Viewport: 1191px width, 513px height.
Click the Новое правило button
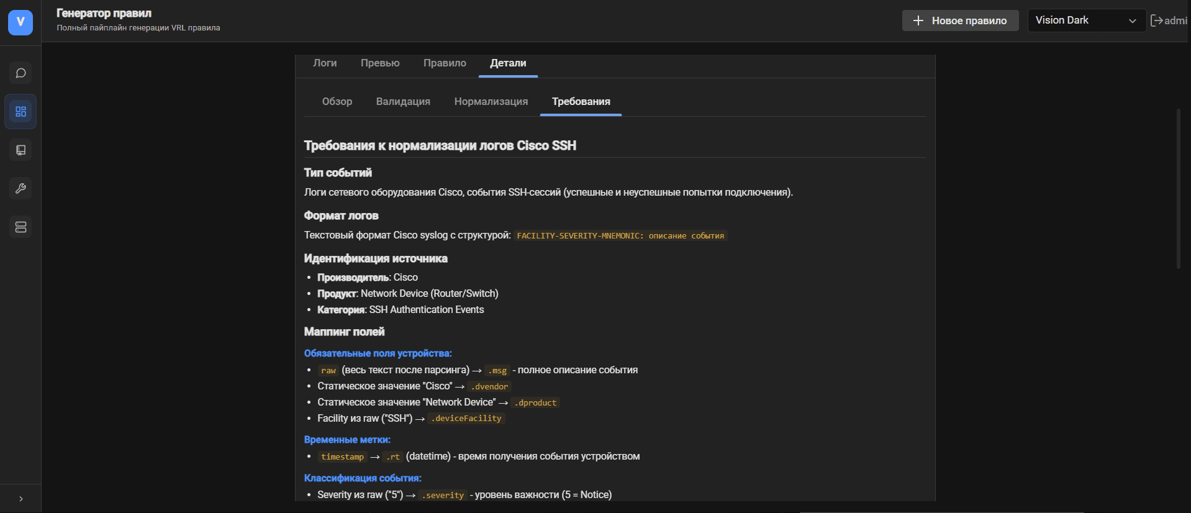coord(960,20)
